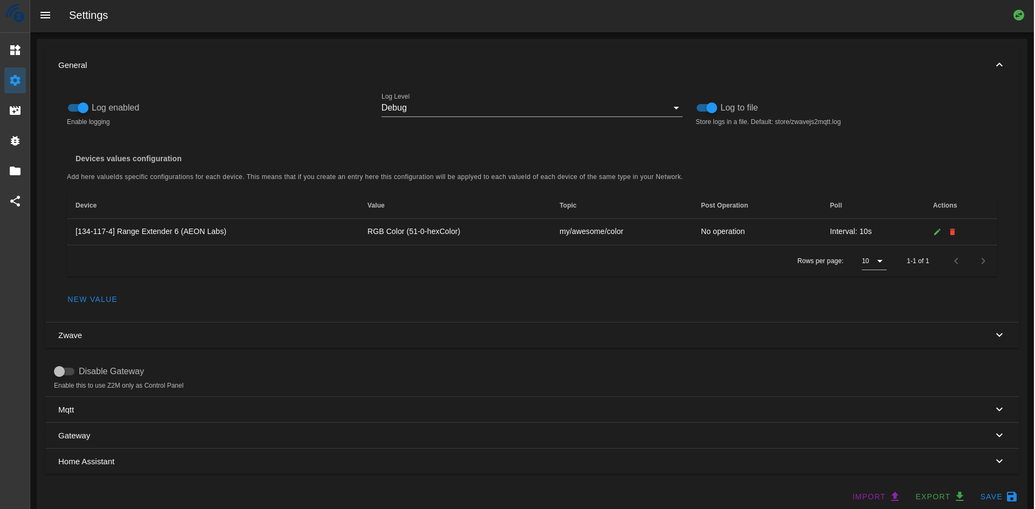This screenshot has width=1035, height=509.
Task: Click the Z-Wave app logo
Action: 15,13
